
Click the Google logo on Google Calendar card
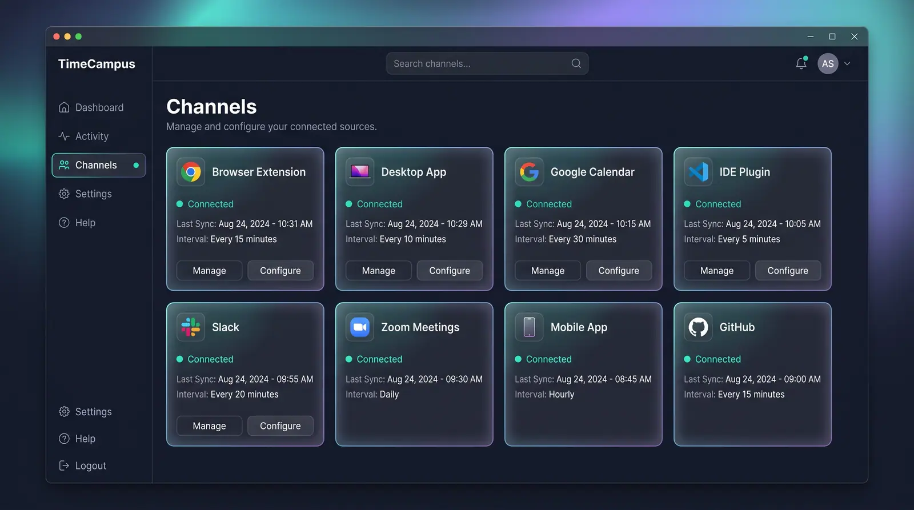click(x=529, y=172)
